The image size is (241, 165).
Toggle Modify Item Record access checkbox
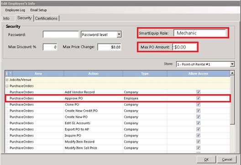198,142
